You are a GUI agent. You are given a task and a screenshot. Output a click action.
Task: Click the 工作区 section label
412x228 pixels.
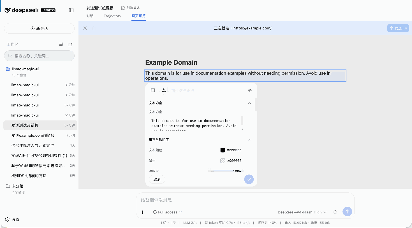(x=13, y=44)
